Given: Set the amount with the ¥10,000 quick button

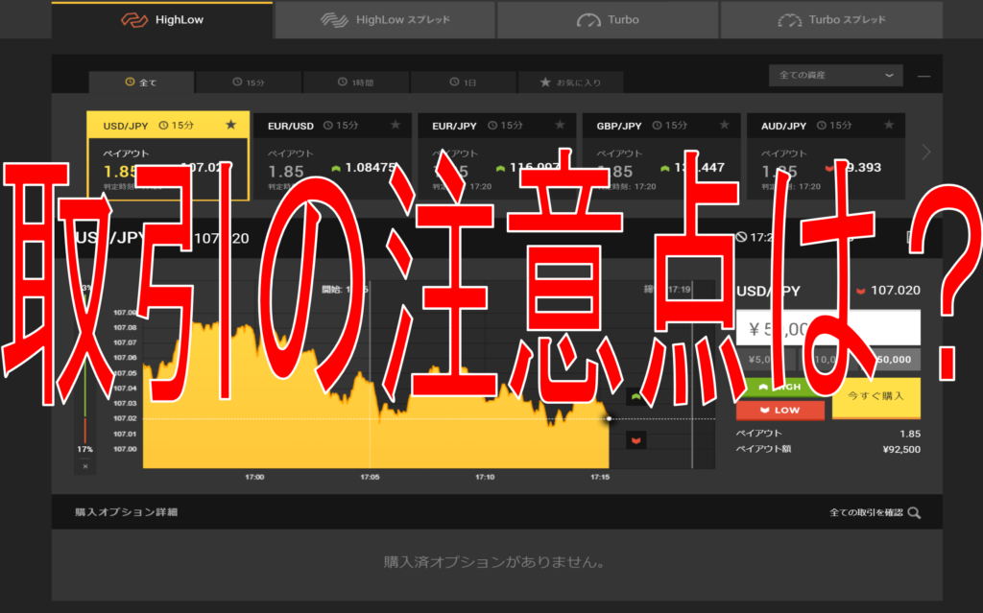Looking at the screenshot, I should (828, 359).
